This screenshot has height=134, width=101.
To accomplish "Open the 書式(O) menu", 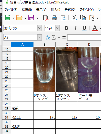I will click(x=70, y=10).
